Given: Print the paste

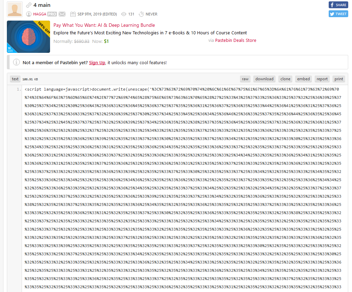Looking at the screenshot, I should point(339,79).
